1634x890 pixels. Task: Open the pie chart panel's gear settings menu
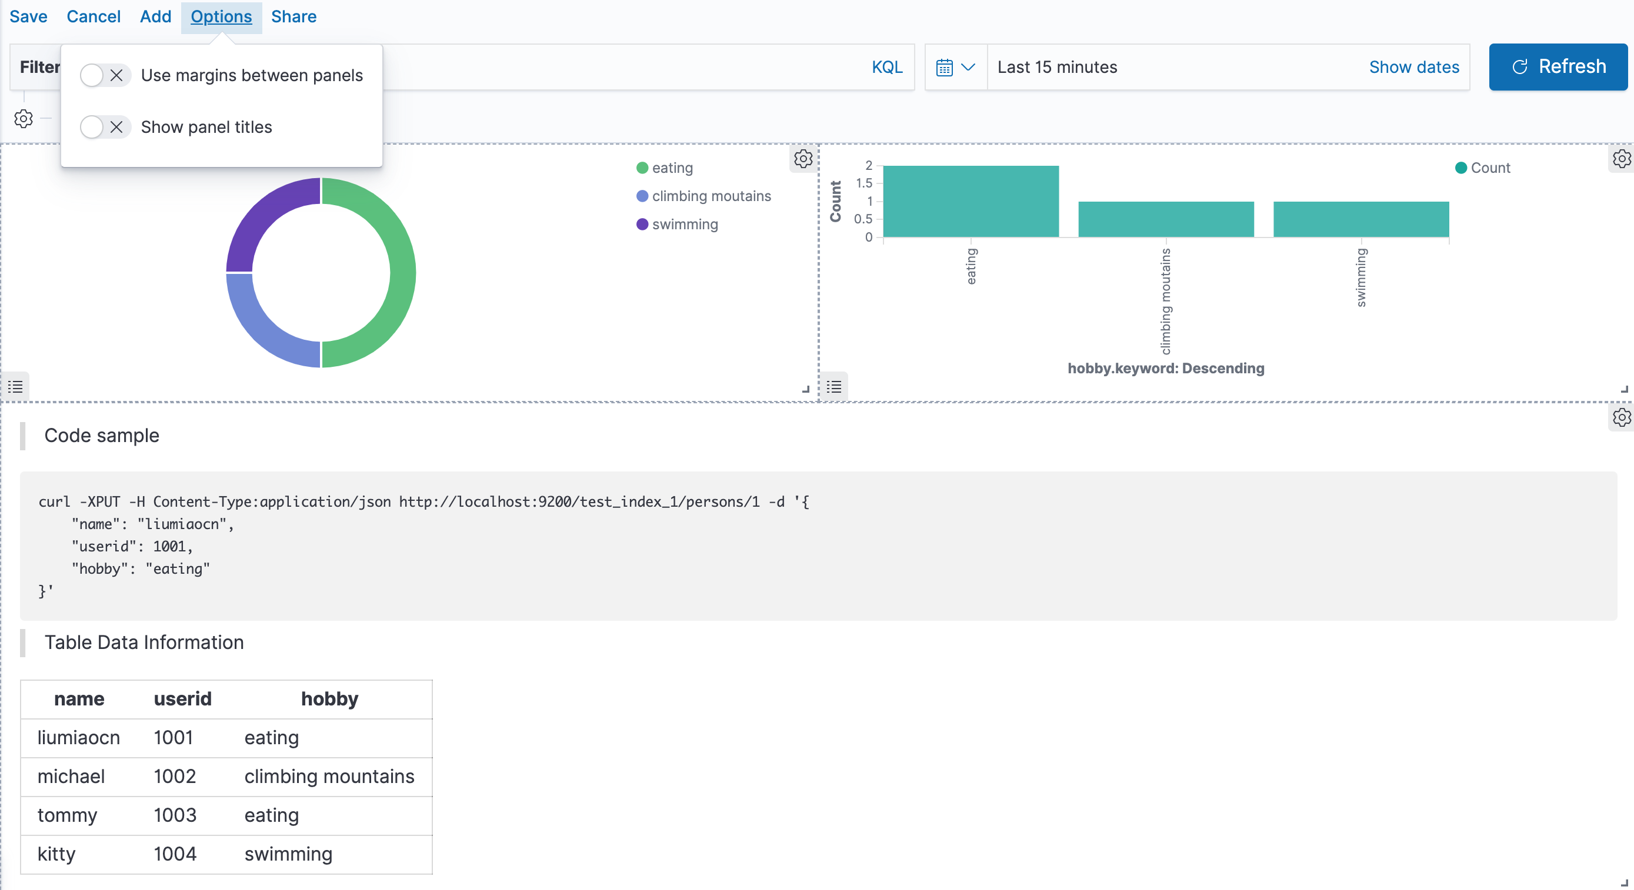pos(803,159)
